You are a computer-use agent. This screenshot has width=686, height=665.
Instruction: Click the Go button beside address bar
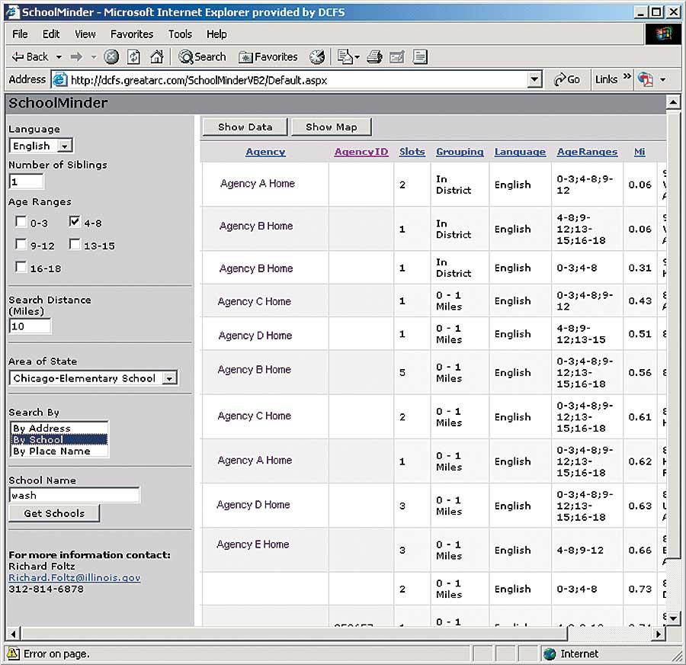click(x=566, y=79)
